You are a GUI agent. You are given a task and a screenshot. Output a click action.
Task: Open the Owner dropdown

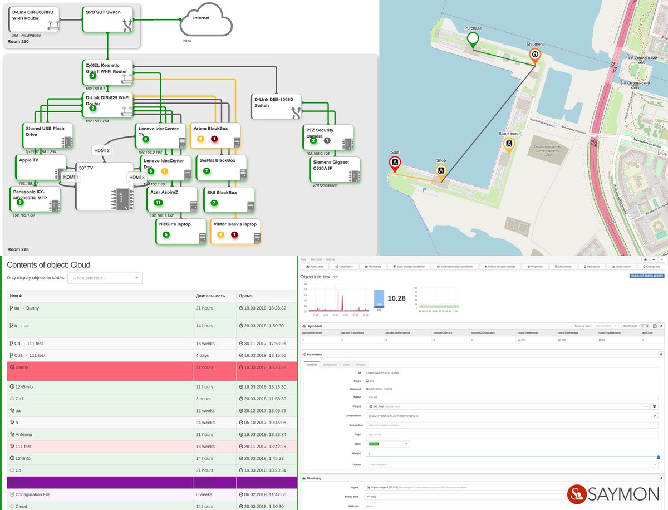(512, 464)
